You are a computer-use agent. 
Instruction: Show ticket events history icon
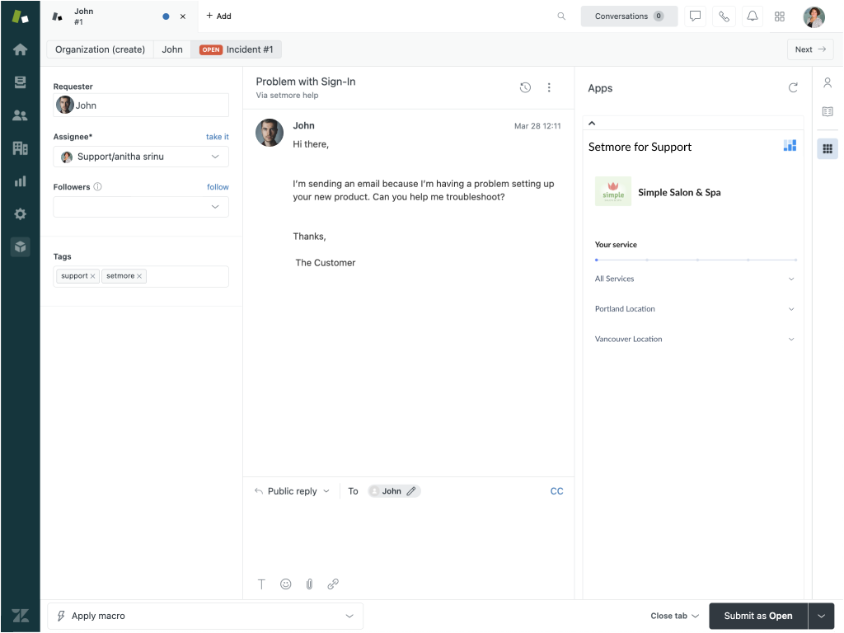(525, 87)
